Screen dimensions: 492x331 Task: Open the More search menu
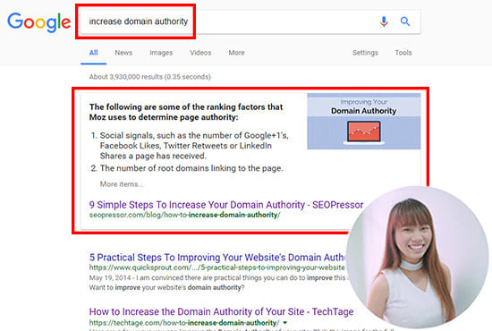236,53
